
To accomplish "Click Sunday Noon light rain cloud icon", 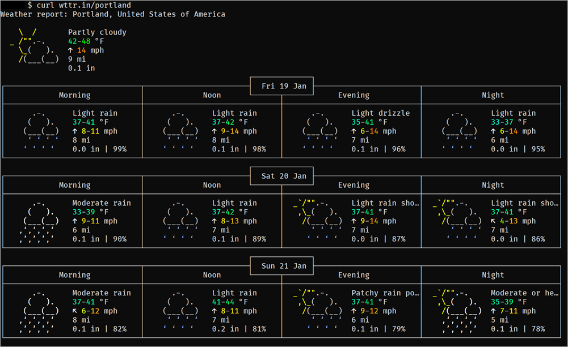I will (x=180, y=310).
